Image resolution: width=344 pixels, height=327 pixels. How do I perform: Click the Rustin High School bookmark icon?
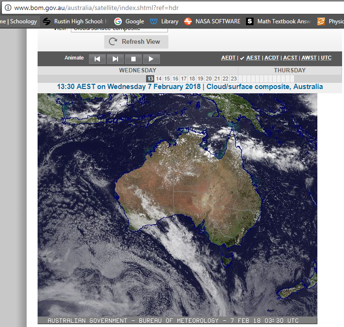point(47,21)
